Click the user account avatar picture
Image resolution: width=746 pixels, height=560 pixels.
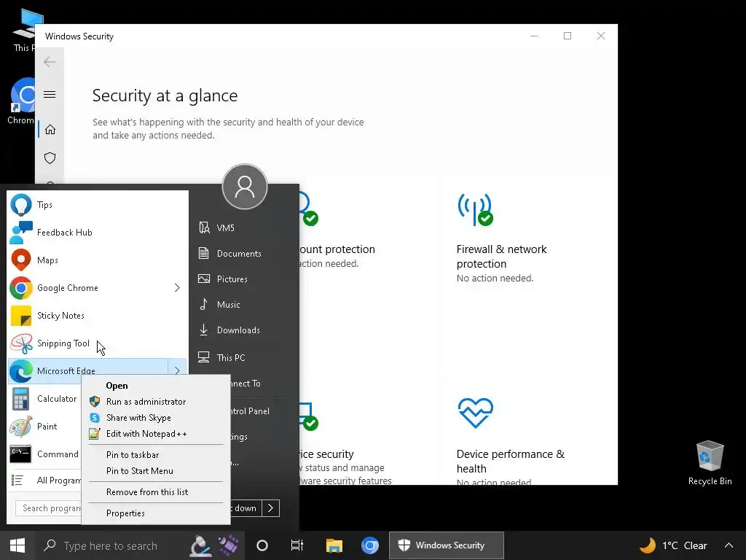245,187
